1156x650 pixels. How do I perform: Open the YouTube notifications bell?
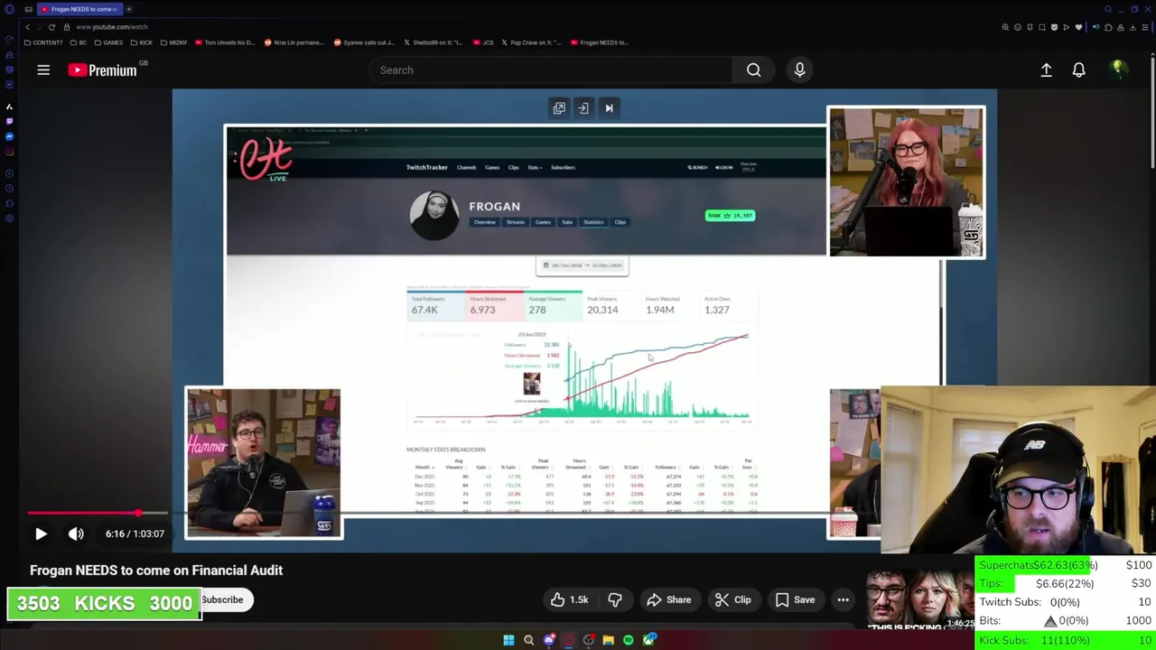[1078, 70]
